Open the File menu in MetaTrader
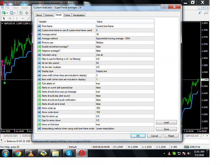The height and width of the screenshot is (165, 220). click(8, 8)
